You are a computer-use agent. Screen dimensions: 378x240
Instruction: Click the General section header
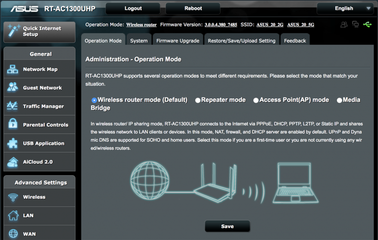40,53
